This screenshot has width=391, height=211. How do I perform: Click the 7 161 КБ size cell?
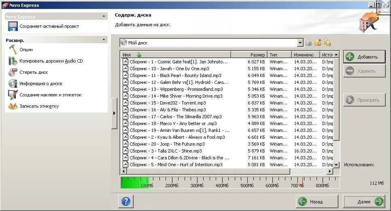point(256,158)
